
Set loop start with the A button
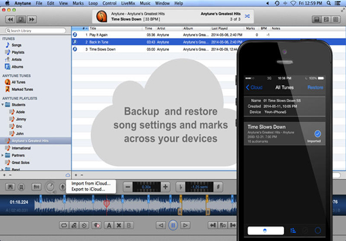point(109,225)
